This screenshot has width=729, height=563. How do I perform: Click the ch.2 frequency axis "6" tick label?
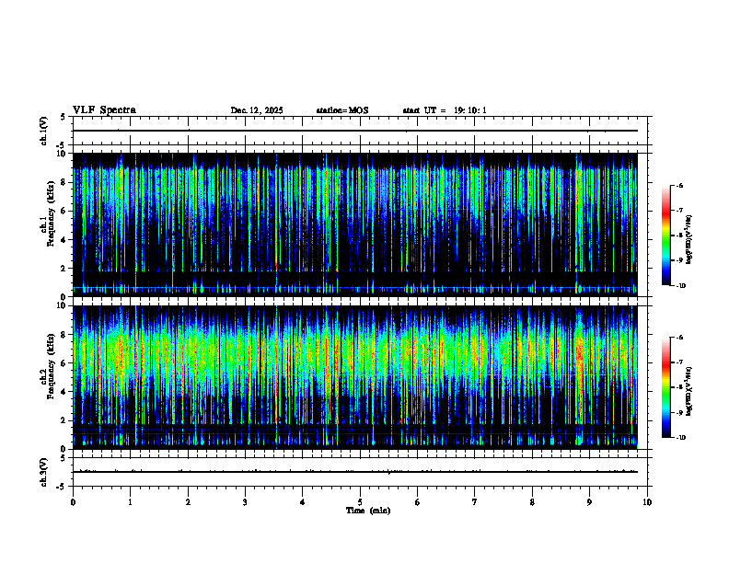click(x=64, y=363)
